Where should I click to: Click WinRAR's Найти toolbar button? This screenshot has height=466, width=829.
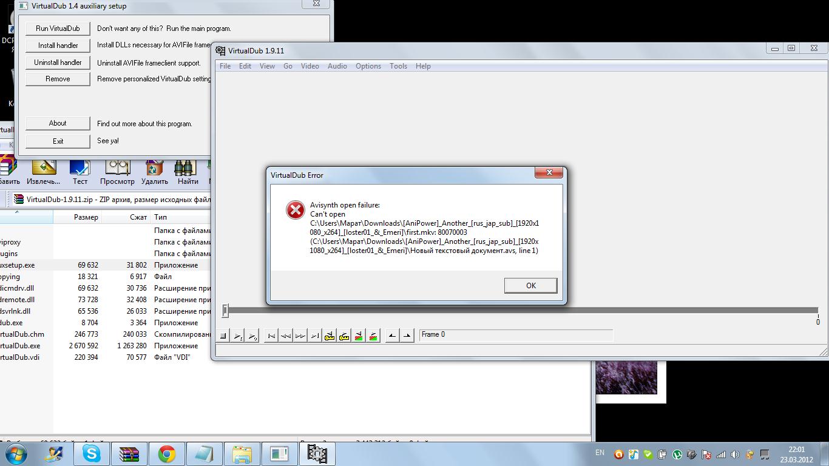coord(188,172)
